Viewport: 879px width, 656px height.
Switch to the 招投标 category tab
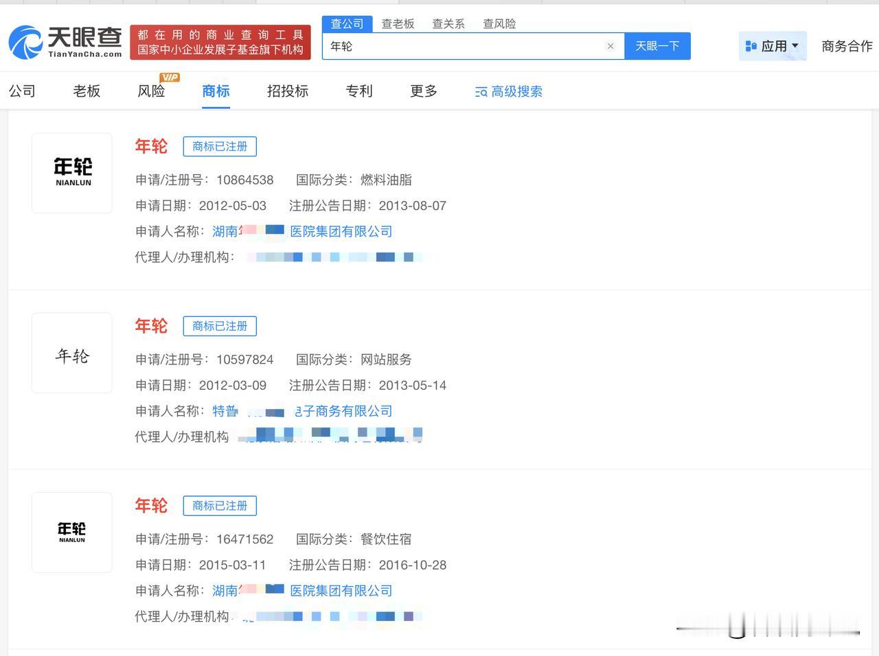tap(288, 91)
